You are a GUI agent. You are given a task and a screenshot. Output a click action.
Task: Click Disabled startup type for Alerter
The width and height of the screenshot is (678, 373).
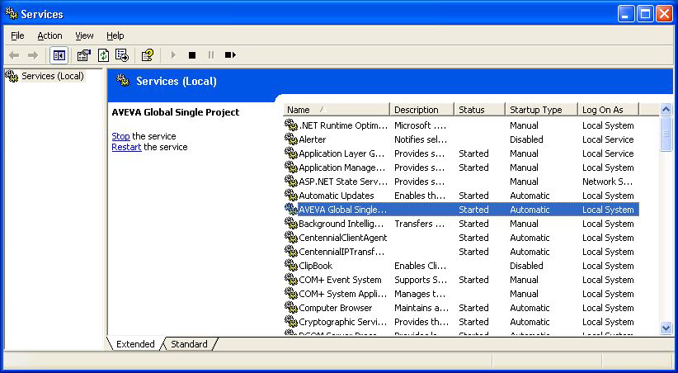click(526, 139)
